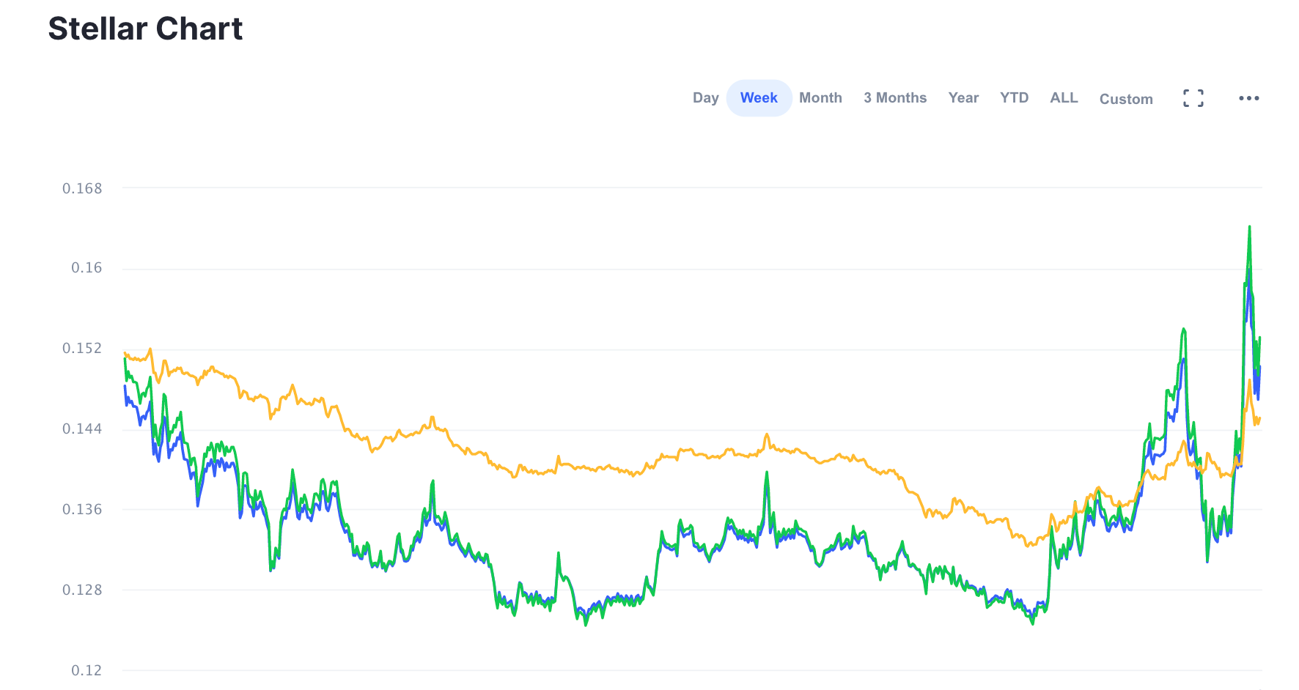Click the green line's highest peak
The image size is (1299, 690).
click(1249, 227)
